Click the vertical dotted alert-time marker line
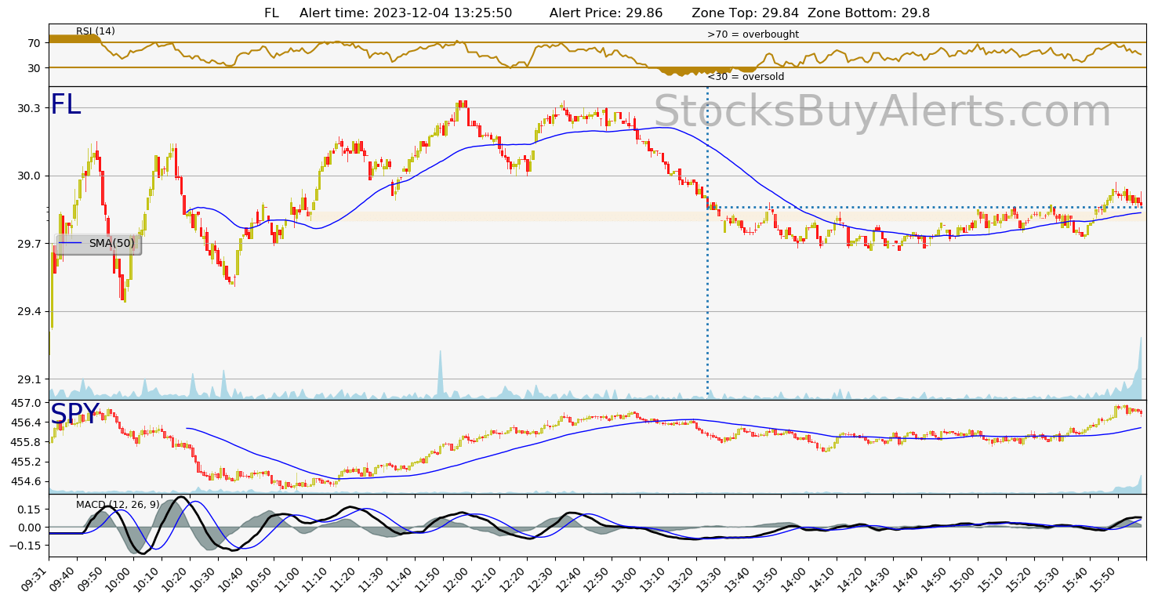 click(x=707, y=243)
